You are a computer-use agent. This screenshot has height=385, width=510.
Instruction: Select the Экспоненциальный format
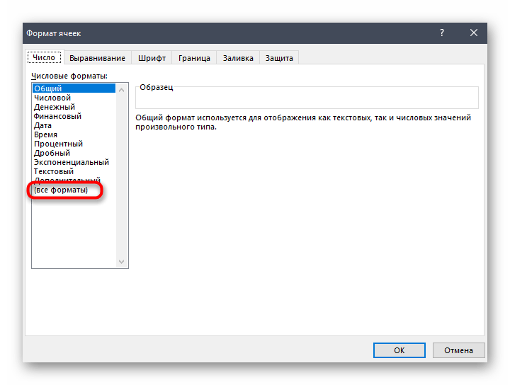coord(74,162)
